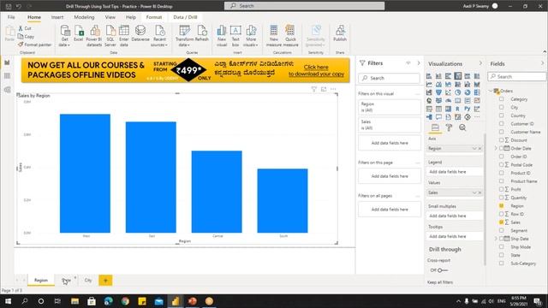Remove Region from Axis well

coord(479,148)
